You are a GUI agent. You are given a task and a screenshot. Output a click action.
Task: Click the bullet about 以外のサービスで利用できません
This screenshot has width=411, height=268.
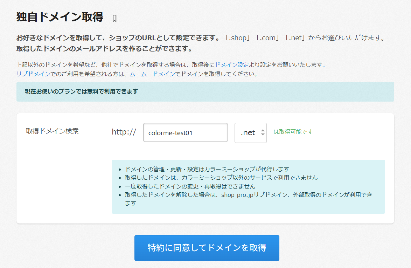coord(221,178)
